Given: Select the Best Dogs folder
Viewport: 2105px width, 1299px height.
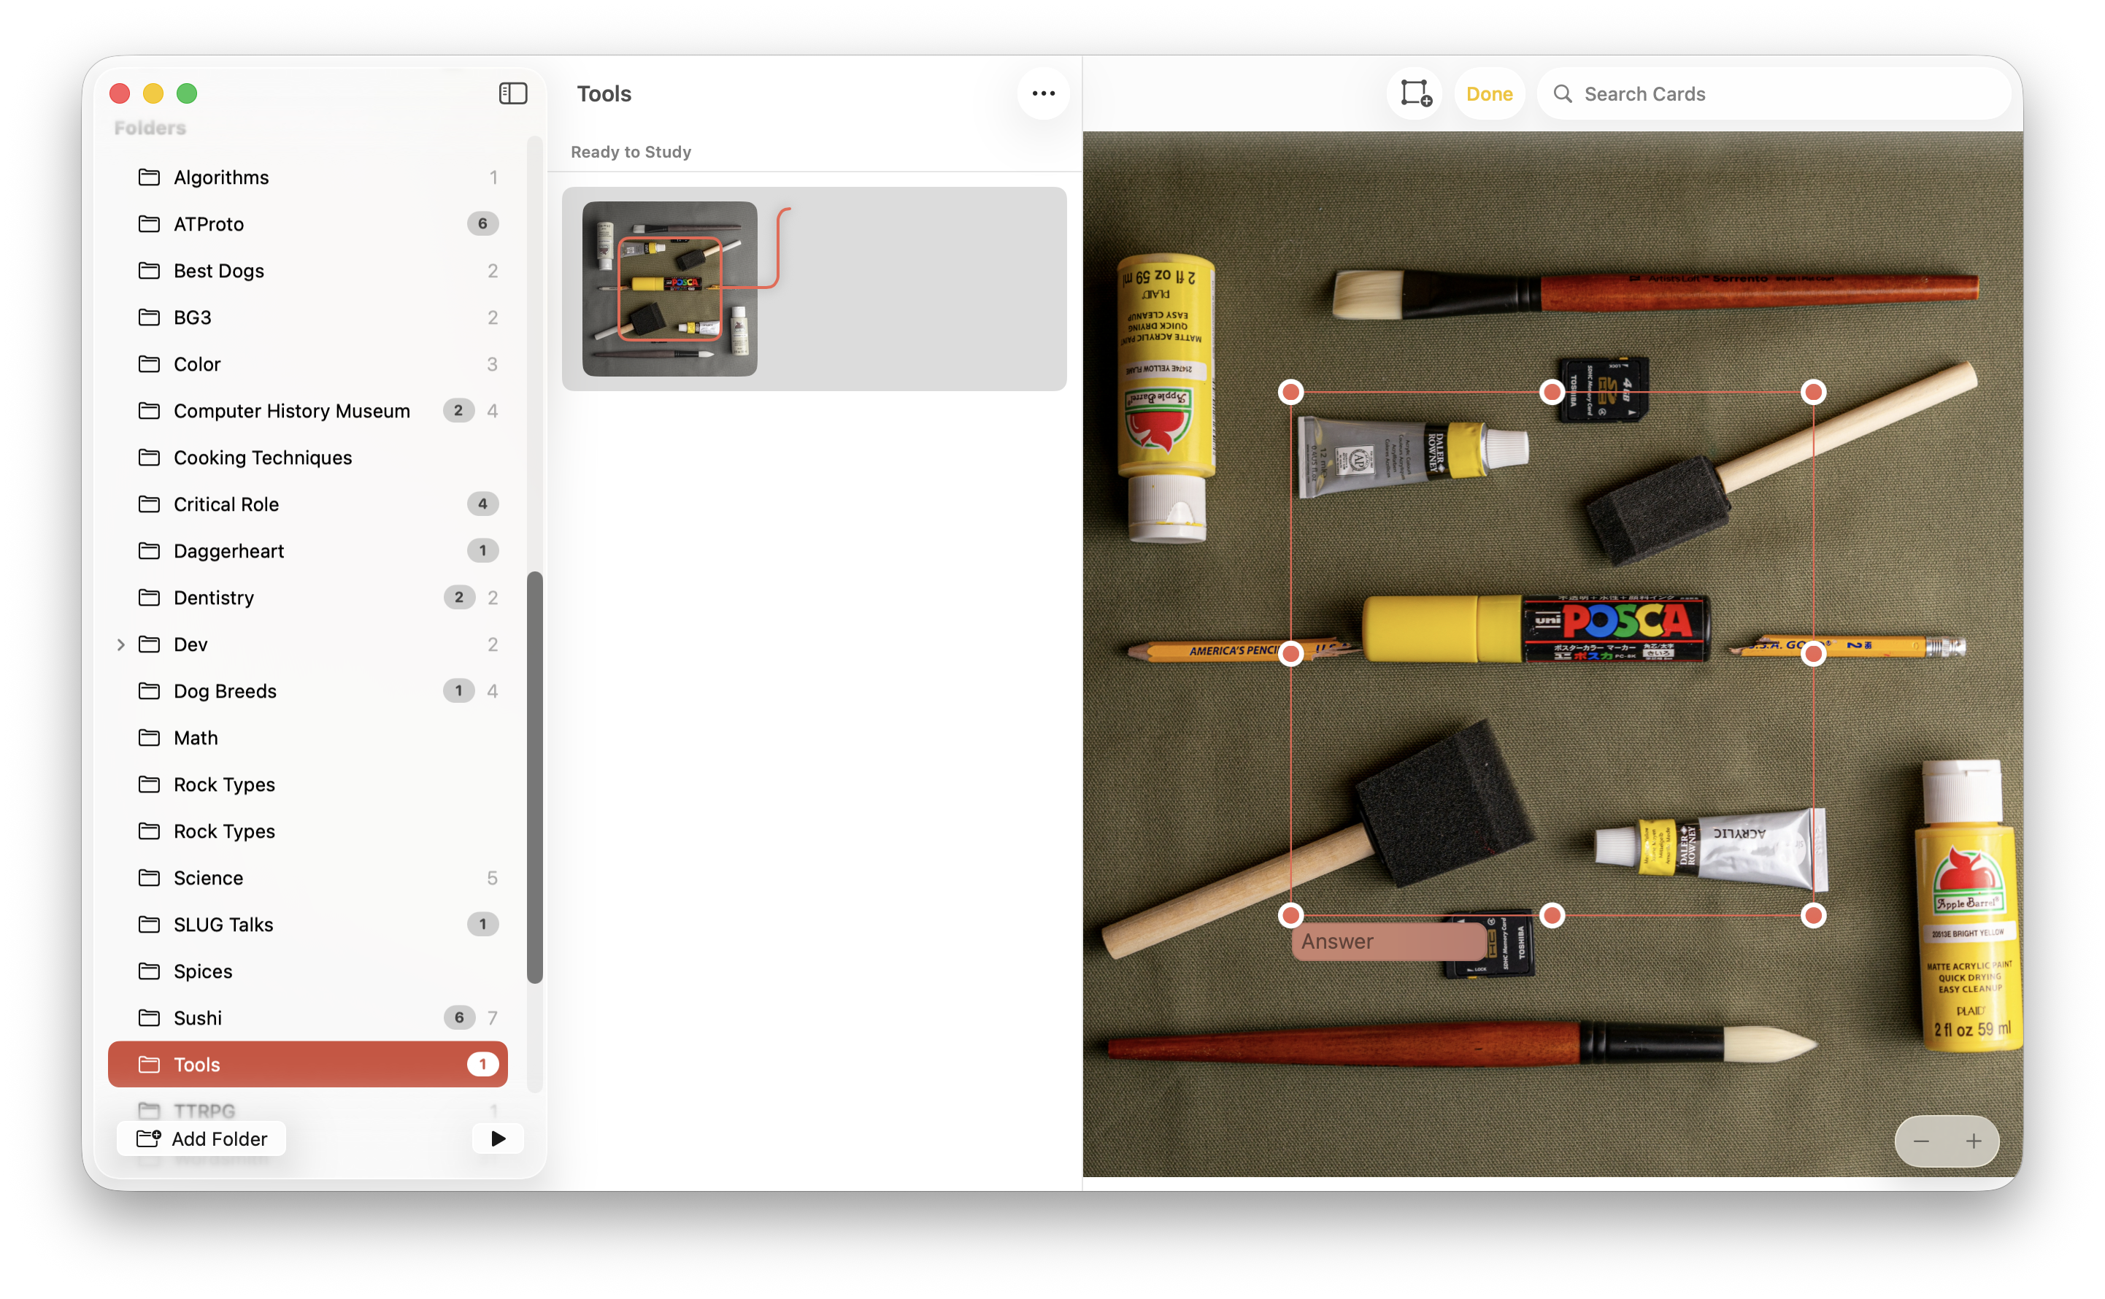Looking at the screenshot, I should coord(307,271).
